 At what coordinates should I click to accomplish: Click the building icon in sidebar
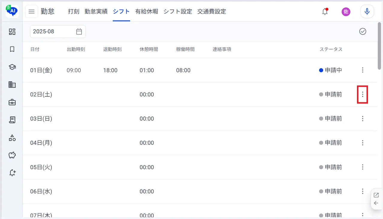[x=12, y=85]
